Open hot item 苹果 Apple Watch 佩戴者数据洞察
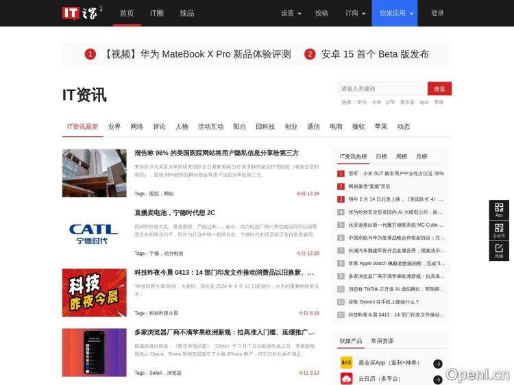Viewport: 514px width, 385px height. 397,264
